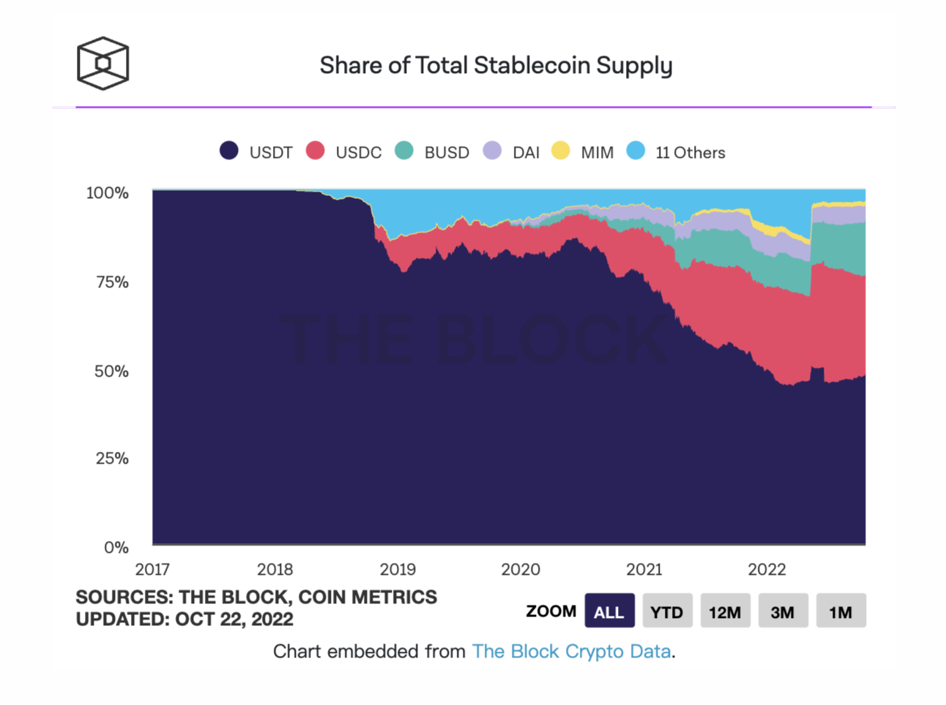The image size is (946, 705).
Task: Toggle USDT series legend dot
Action: coord(229,151)
